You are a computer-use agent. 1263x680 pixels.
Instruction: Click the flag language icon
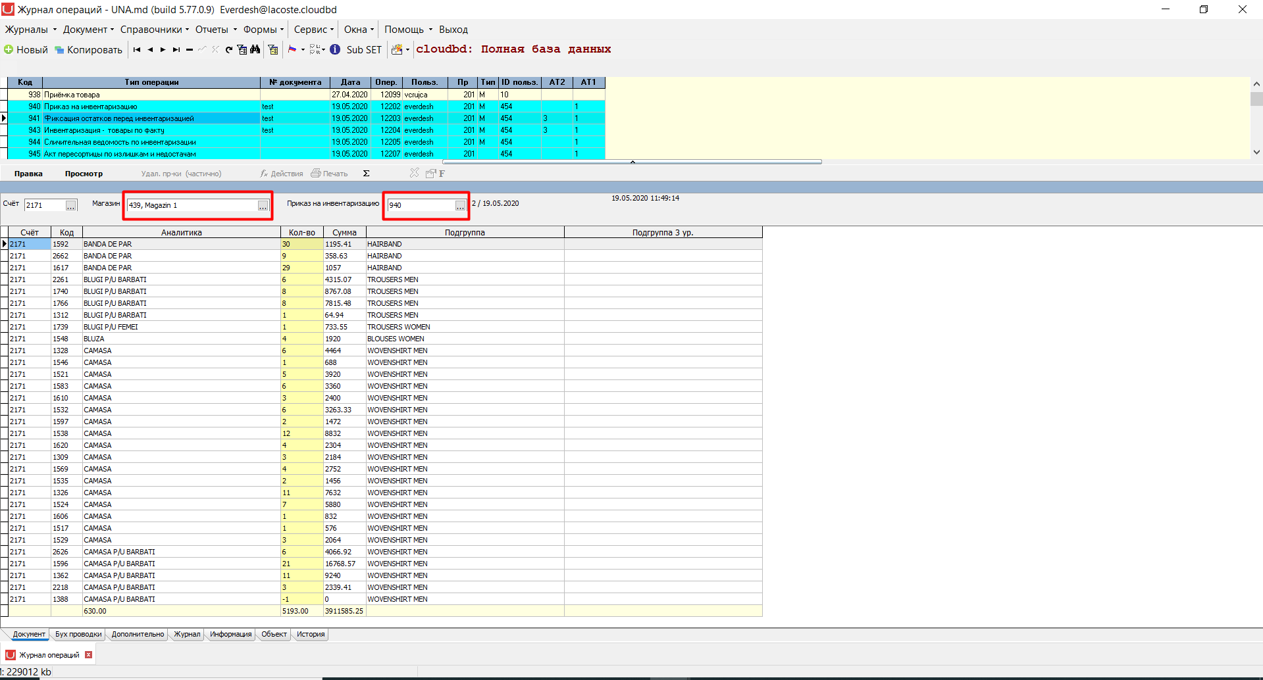pyautogui.click(x=292, y=49)
